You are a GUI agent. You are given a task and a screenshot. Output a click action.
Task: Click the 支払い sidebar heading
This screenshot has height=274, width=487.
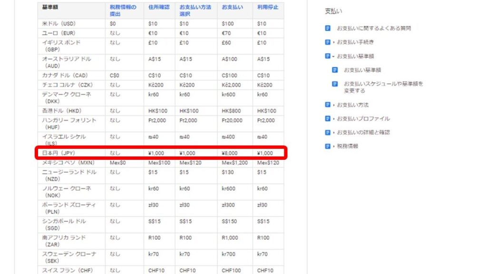tap(333, 11)
